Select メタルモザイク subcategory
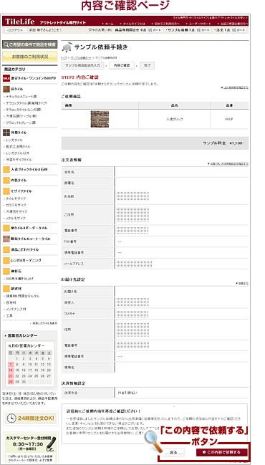The height and width of the screenshot is (465, 265). click(15, 218)
